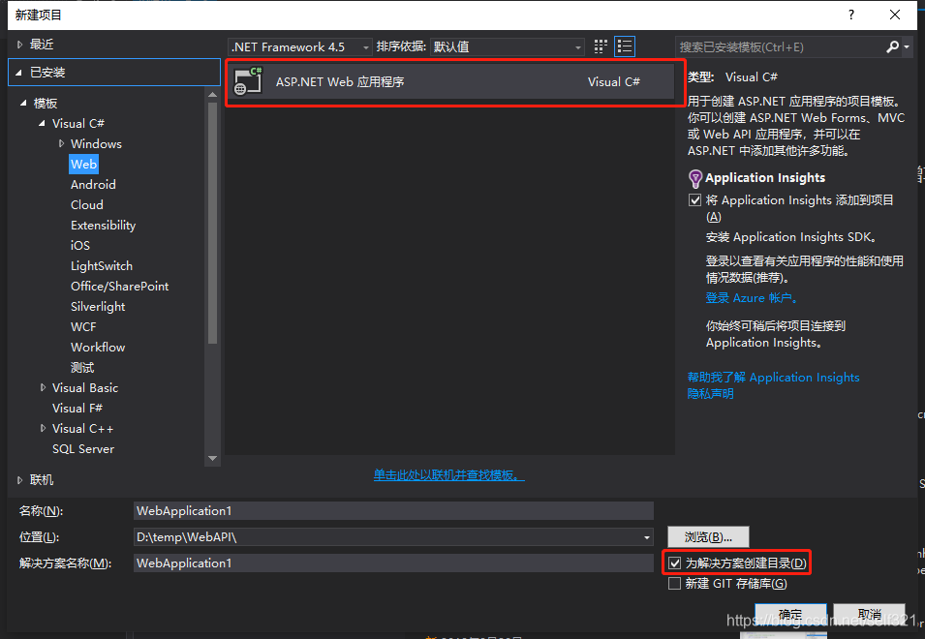Click the 浏览(B)... browse button

point(708,537)
